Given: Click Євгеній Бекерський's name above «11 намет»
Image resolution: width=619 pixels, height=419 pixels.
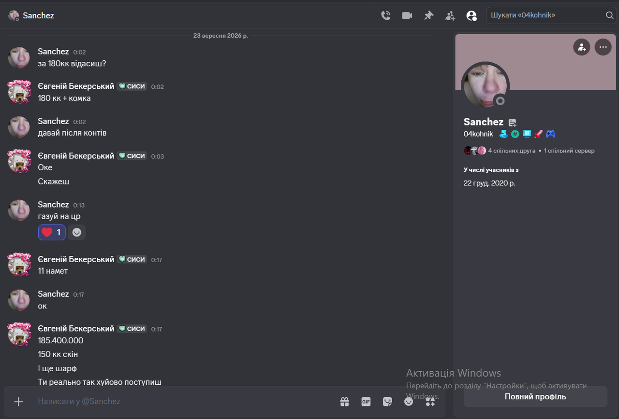Looking at the screenshot, I should pyautogui.click(x=76, y=259).
